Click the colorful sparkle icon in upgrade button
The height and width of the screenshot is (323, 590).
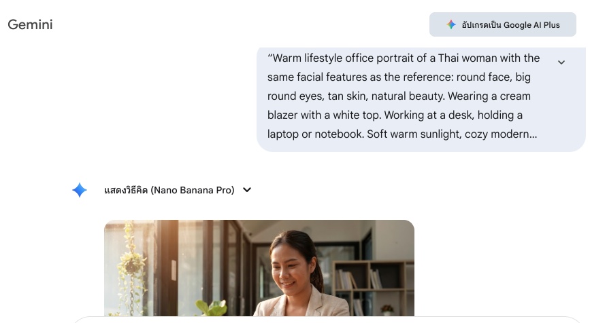pos(451,24)
